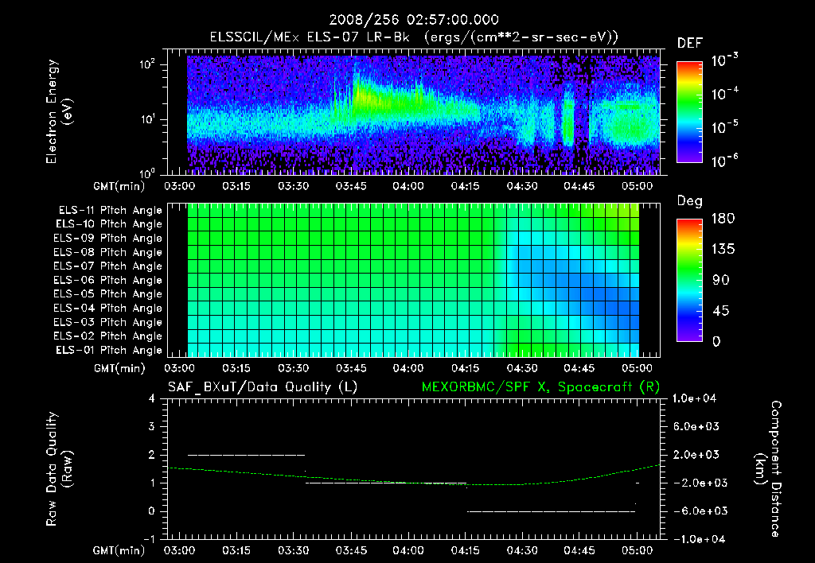Viewport: 815px width, 563px height.
Task: Click the 135 value on Deg scale
Action: [x=723, y=250]
